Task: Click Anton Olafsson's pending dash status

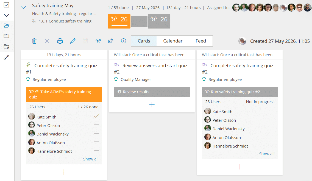Action: click(97, 142)
